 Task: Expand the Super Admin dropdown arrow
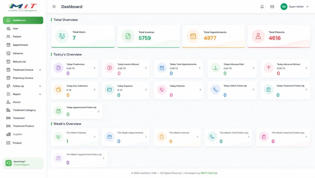(307, 7)
